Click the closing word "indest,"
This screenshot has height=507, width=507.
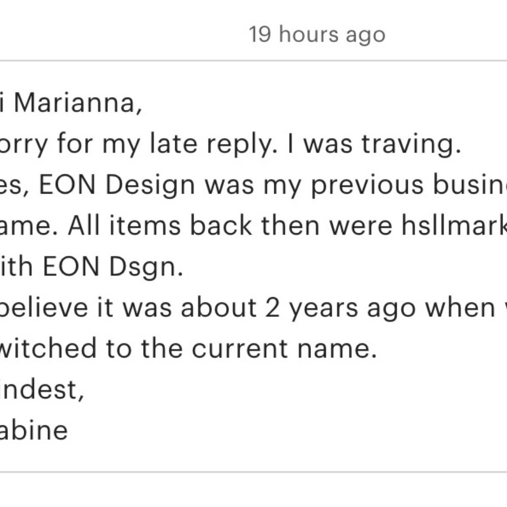(42, 389)
